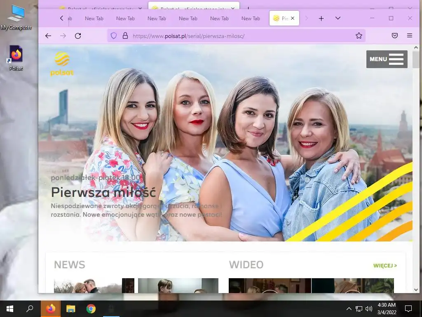Screen dimensions: 422x317
Task: Click the NEWS section heading
Action: pyautogui.click(x=69, y=265)
